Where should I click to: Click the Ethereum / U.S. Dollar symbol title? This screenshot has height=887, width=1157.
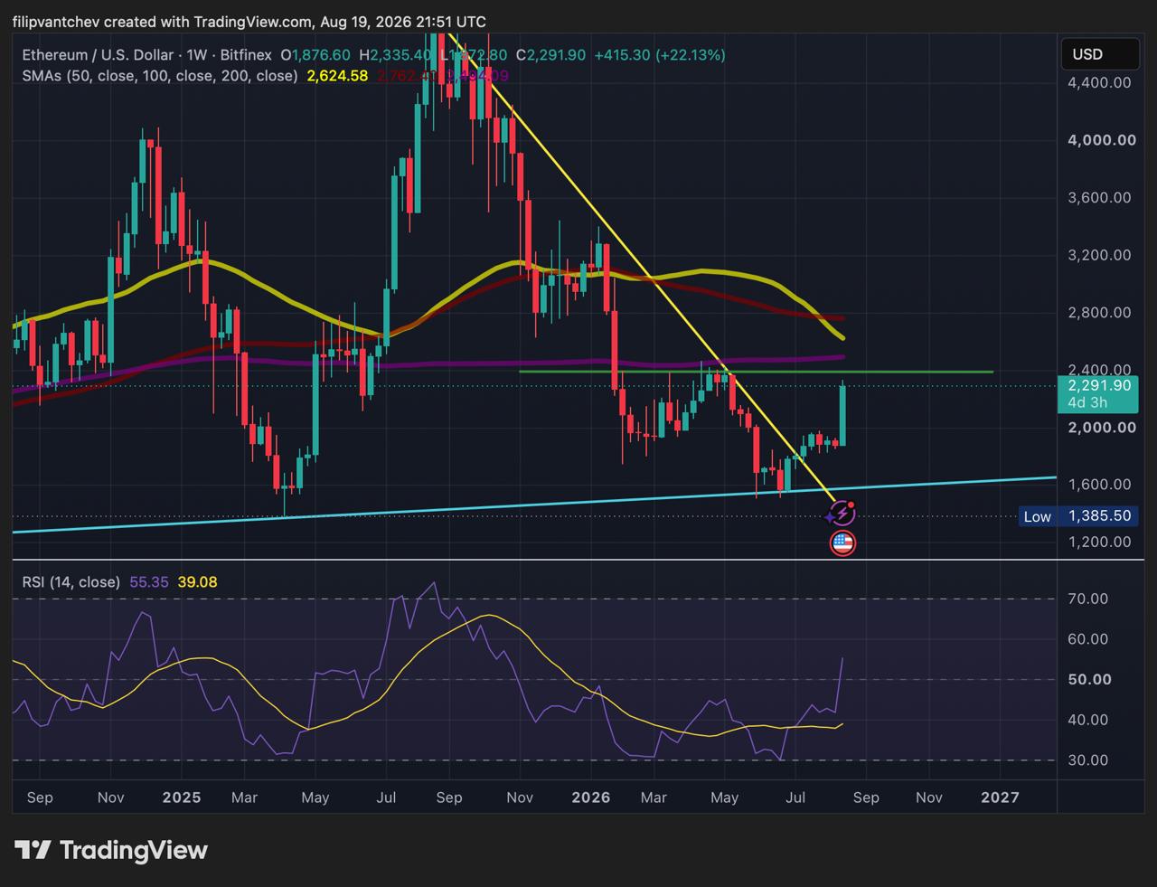(x=97, y=55)
